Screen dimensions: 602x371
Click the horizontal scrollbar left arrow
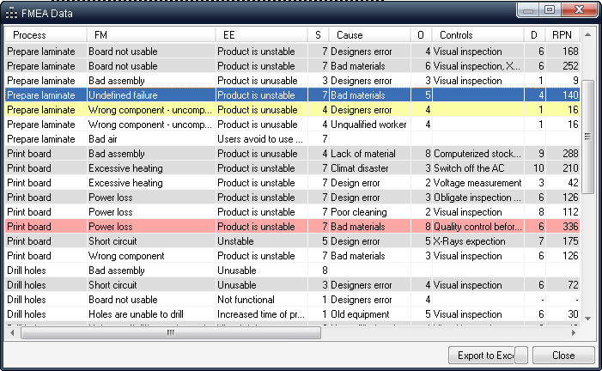click(11, 333)
